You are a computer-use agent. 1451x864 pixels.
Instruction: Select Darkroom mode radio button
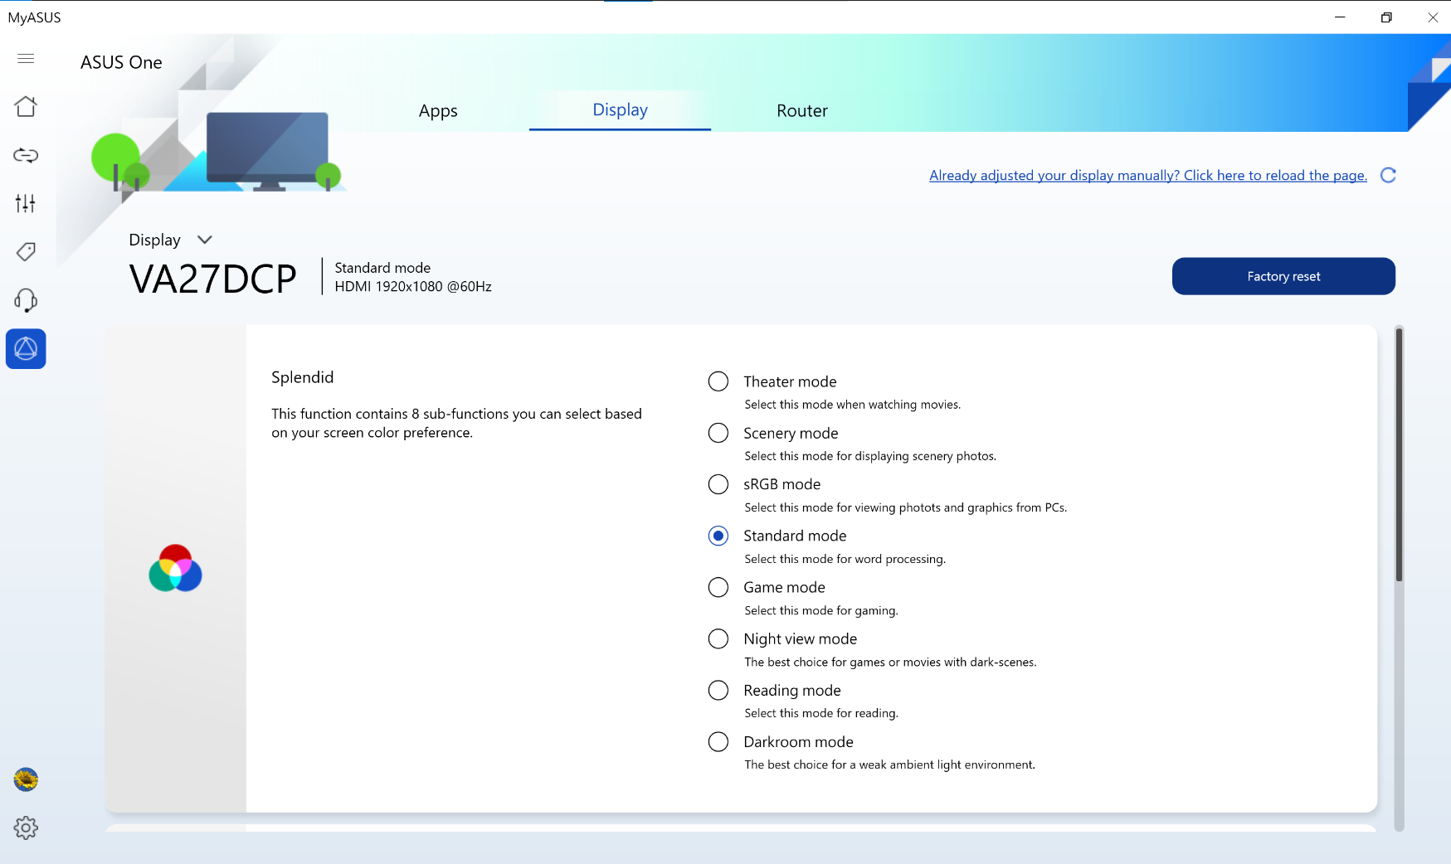[x=718, y=741]
